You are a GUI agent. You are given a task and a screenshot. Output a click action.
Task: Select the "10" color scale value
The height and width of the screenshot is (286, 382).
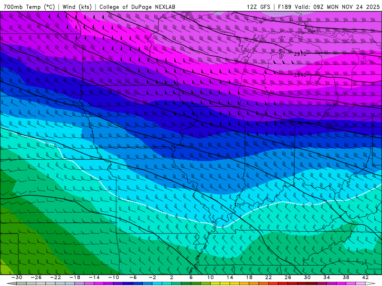click(211, 277)
